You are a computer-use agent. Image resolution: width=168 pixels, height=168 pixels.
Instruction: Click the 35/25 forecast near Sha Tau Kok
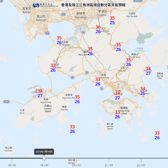tap(112, 20)
